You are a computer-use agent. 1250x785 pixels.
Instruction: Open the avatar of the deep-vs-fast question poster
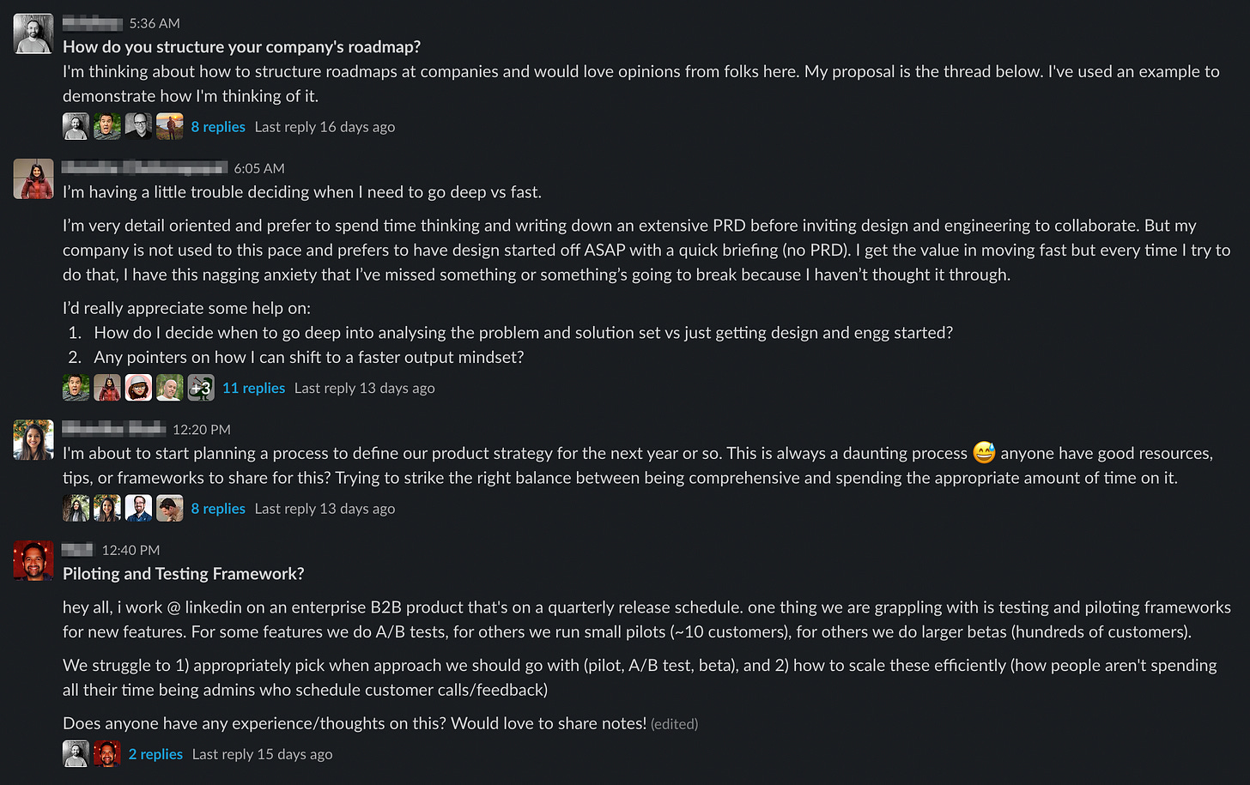[33, 178]
